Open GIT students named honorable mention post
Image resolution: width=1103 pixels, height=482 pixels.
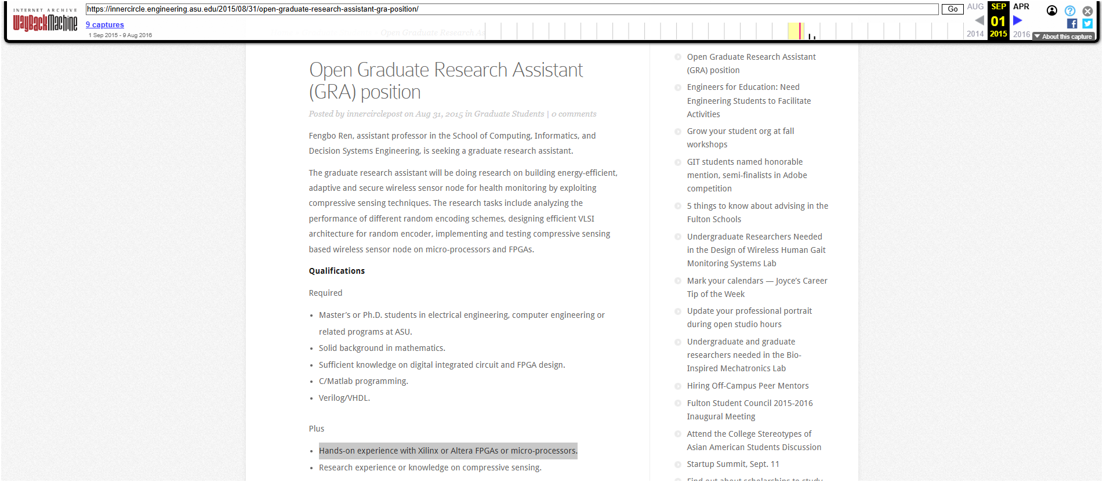click(x=747, y=175)
